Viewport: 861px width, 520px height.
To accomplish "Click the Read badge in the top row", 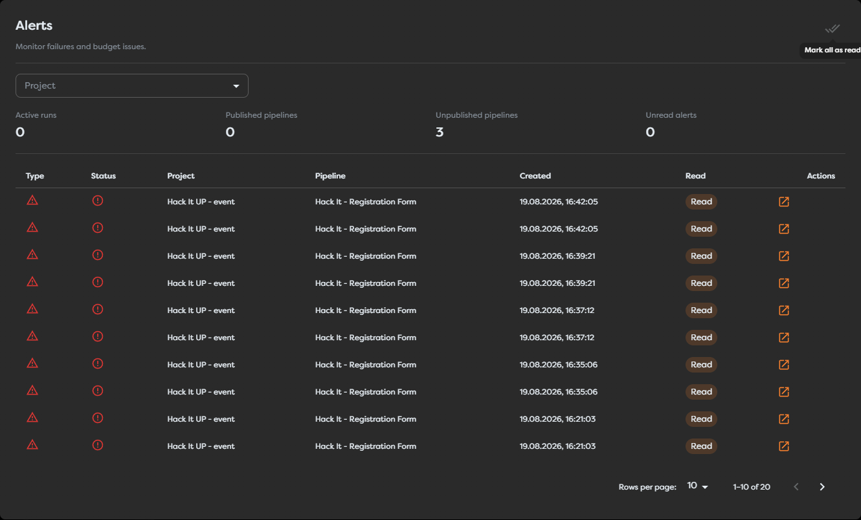I will [x=701, y=202].
